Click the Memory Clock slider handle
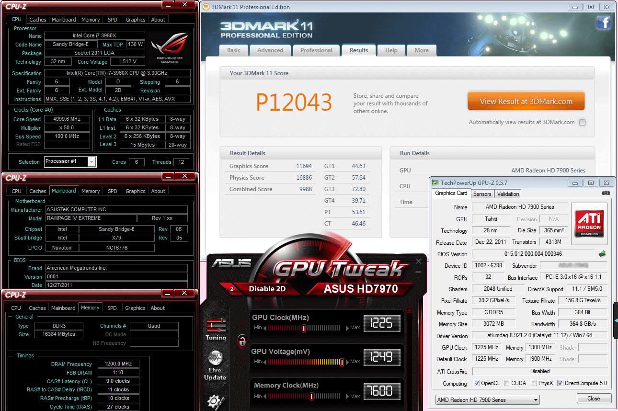The image size is (618, 411). pos(312,396)
